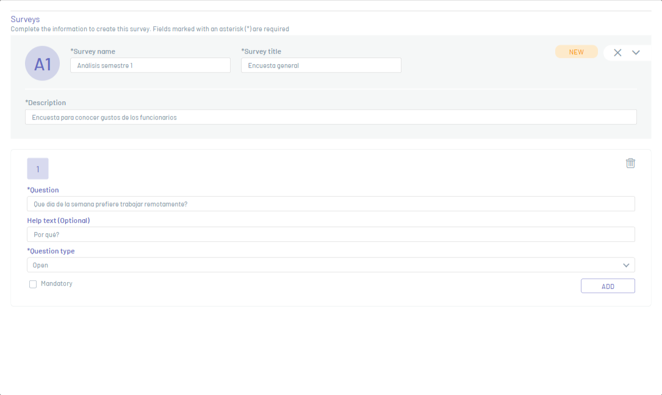
Task: Click the *Question type field label
Action: (x=51, y=251)
